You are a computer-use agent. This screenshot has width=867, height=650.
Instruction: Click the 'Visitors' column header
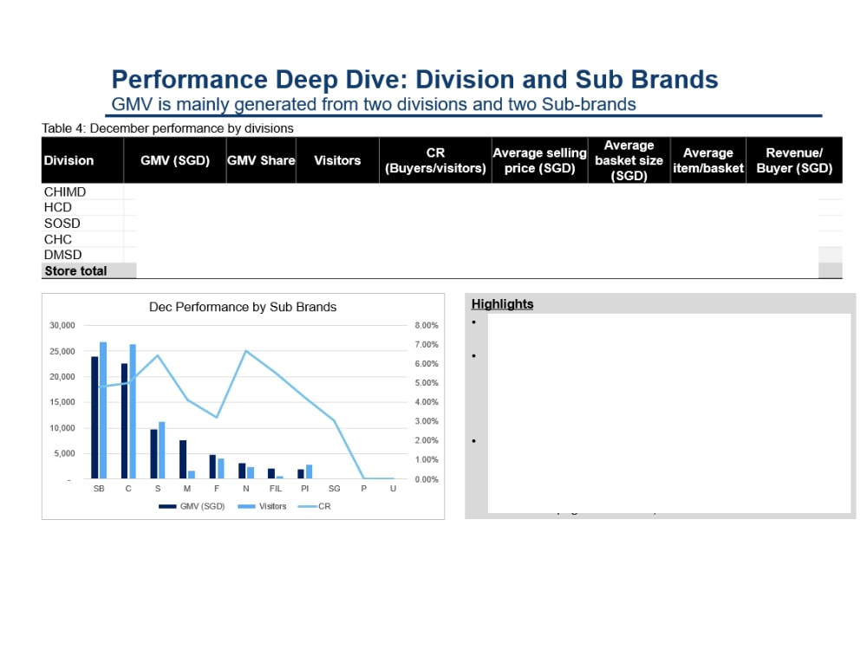coord(337,160)
